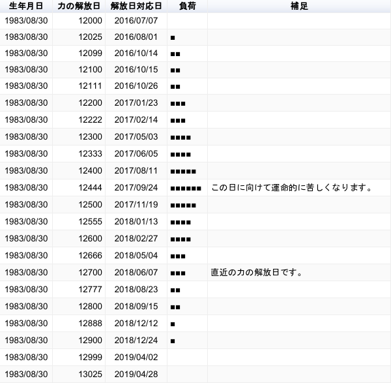This screenshot has width=391, height=383.
Task: Select cell with value 12800
Action: tap(79, 307)
